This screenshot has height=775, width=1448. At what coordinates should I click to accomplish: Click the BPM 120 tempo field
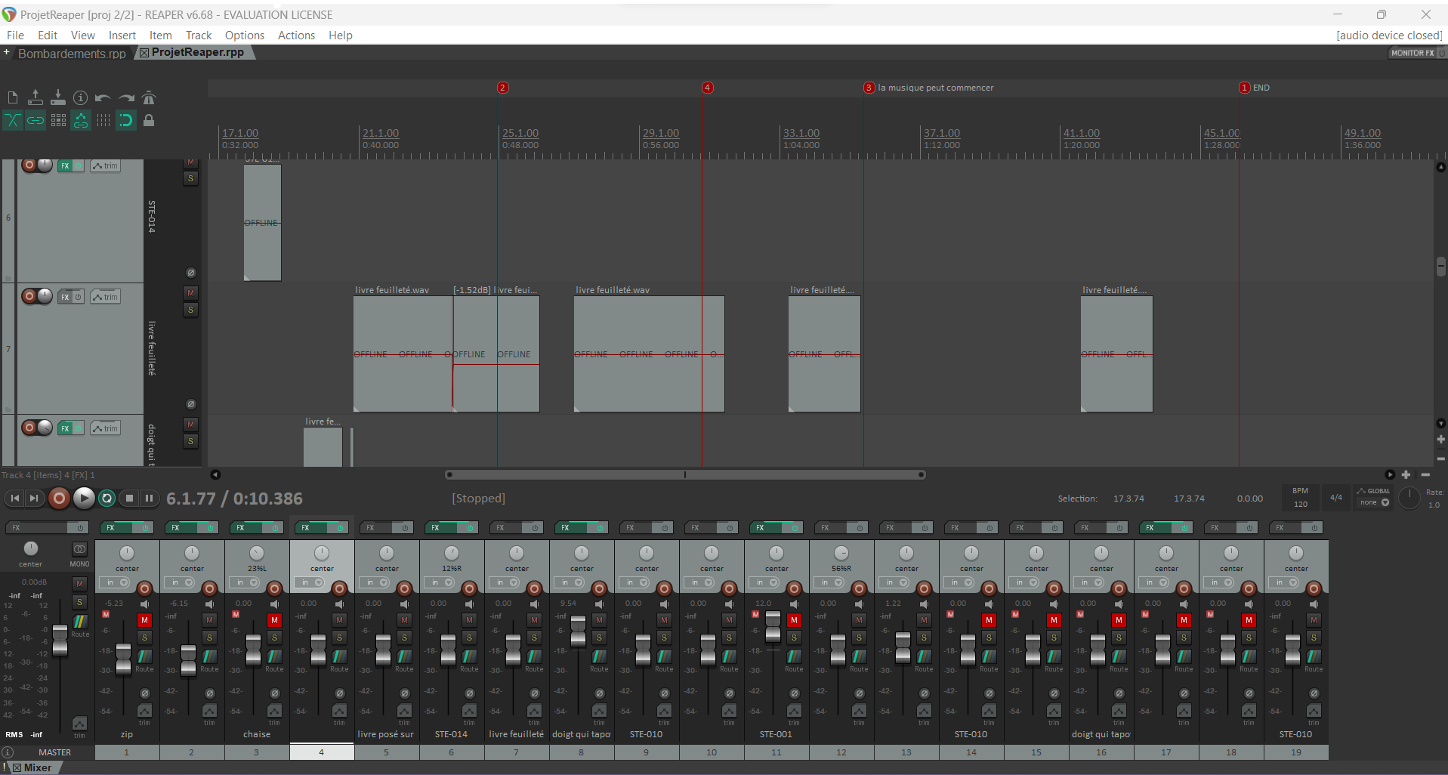[x=1300, y=497]
